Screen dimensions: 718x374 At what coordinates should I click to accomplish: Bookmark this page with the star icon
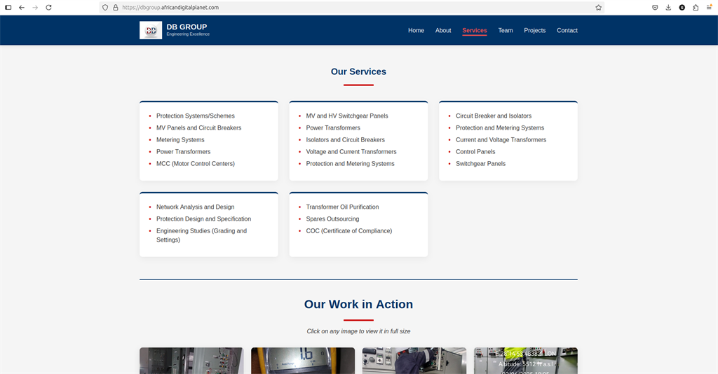(x=598, y=7)
